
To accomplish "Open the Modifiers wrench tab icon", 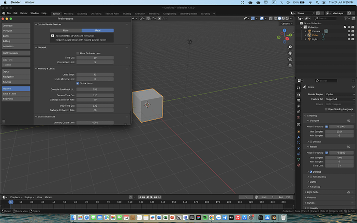I will point(299,137).
